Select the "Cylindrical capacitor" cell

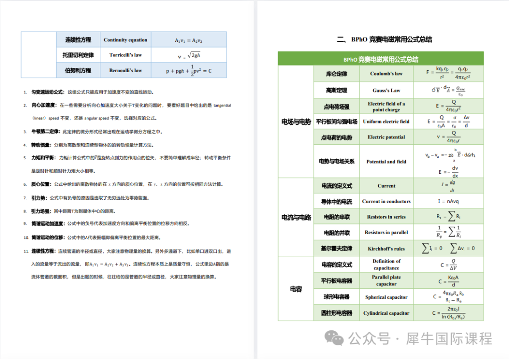pos(386,313)
